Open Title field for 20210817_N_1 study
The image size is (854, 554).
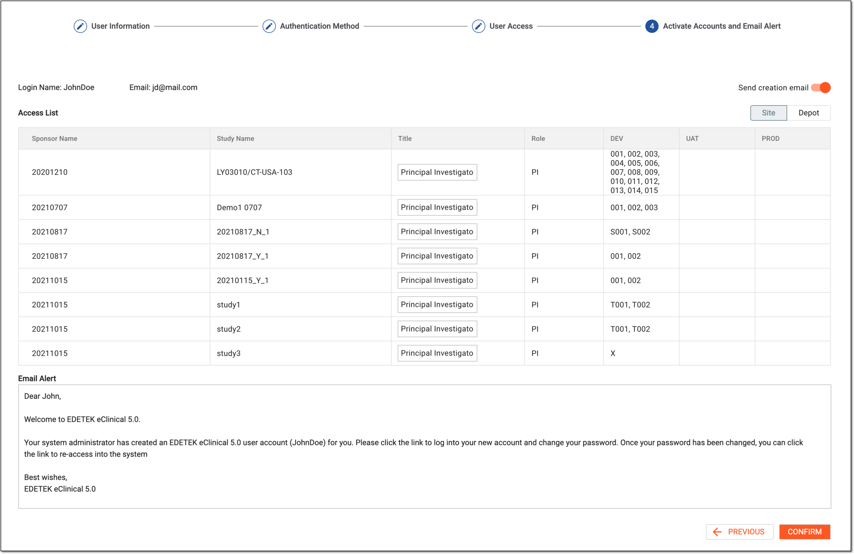(x=437, y=232)
